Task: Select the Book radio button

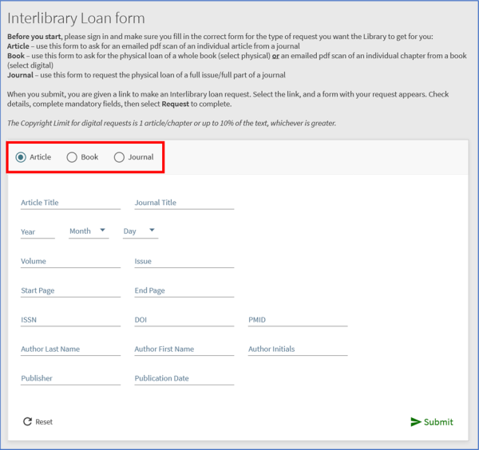Action: [72, 157]
